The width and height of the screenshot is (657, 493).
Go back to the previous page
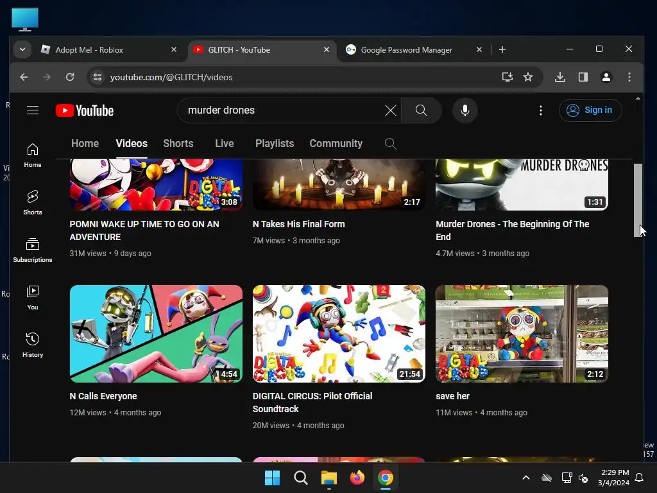[x=24, y=77]
